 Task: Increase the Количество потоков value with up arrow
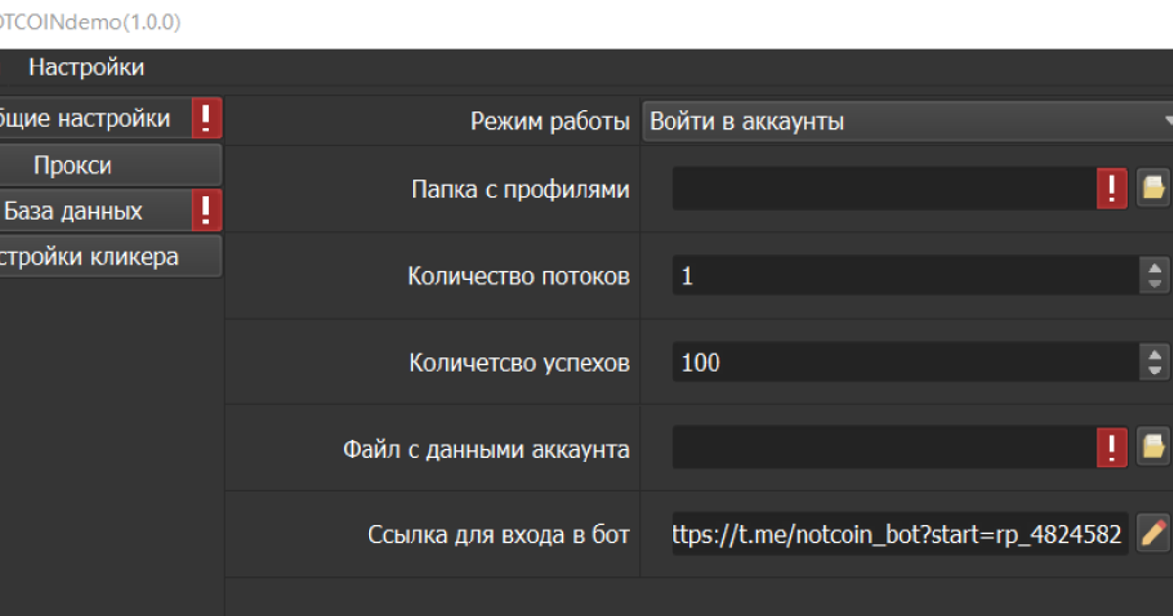point(1155,267)
